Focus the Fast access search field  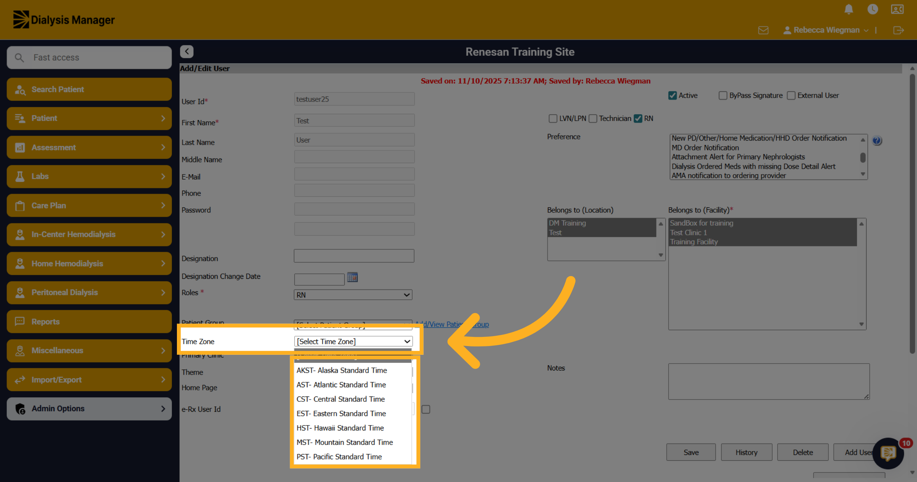[89, 58]
